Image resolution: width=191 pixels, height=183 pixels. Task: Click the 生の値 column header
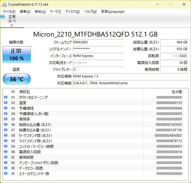[163, 92]
